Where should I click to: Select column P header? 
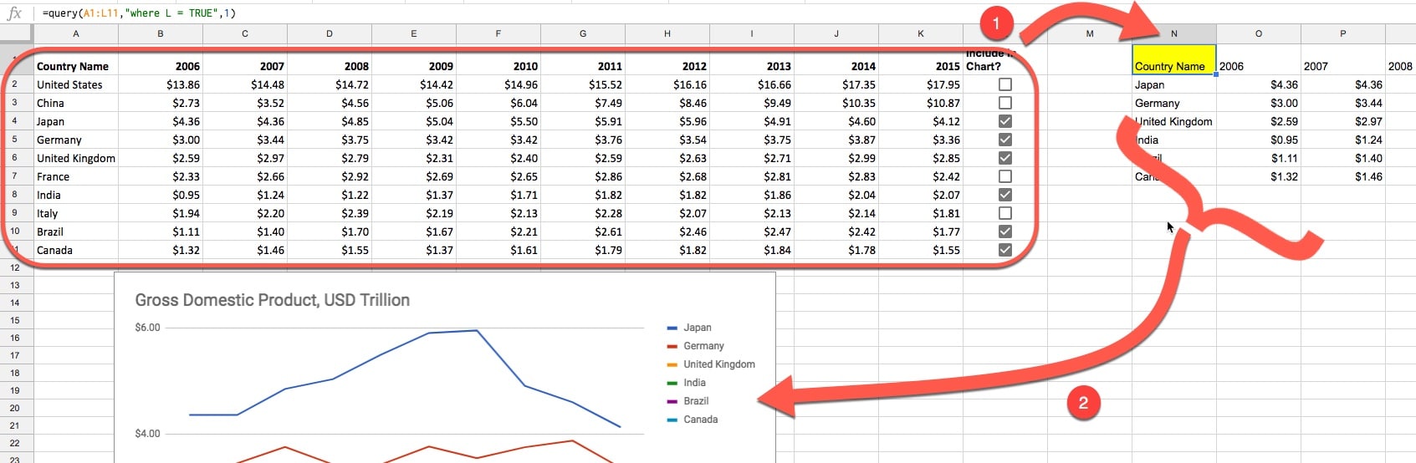[x=1343, y=33]
